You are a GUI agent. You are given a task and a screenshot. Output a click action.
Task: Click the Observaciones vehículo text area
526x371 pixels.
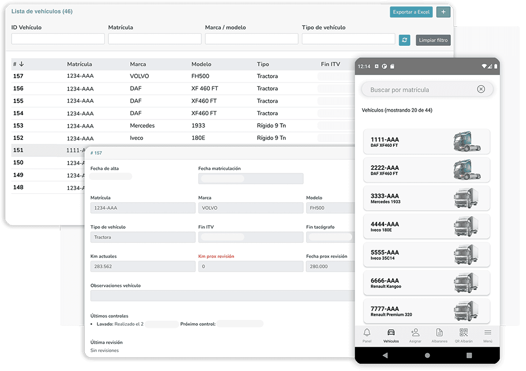tap(222, 295)
